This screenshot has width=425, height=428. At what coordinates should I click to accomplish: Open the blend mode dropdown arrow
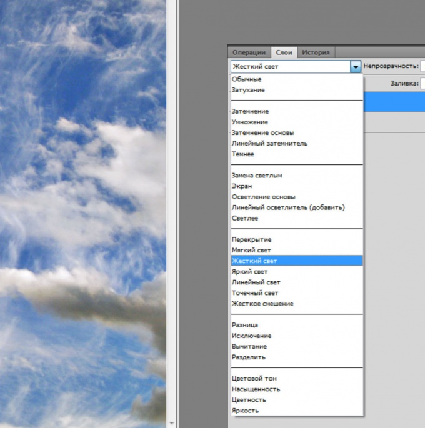click(x=356, y=67)
